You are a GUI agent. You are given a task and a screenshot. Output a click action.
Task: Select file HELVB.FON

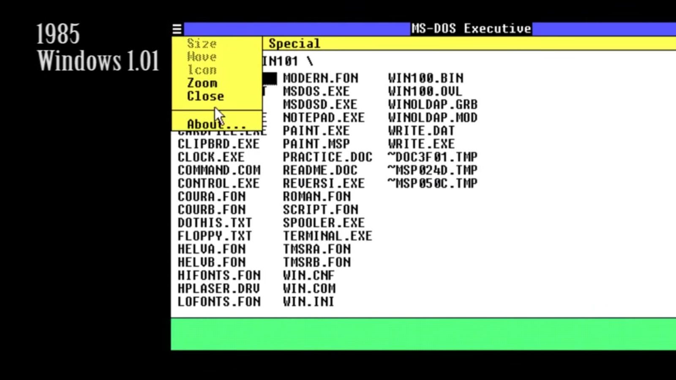pyautogui.click(x=212, y=262)
